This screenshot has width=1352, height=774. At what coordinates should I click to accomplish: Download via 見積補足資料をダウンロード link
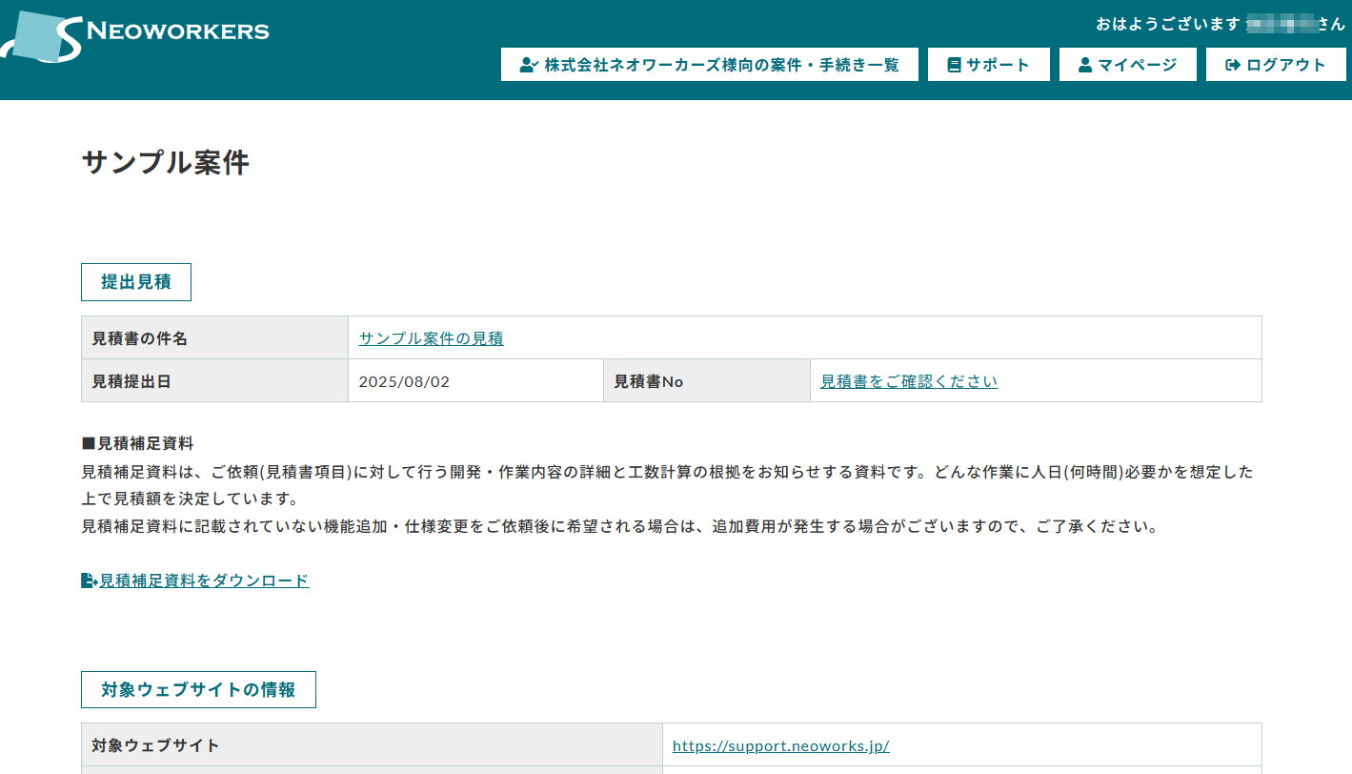204,580
